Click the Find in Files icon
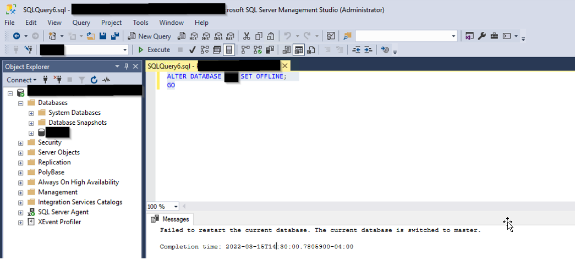 pyautogui.click(x=347, y=36)
